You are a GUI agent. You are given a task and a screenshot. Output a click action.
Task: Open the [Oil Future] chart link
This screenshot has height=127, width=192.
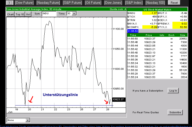coord(93,3)
